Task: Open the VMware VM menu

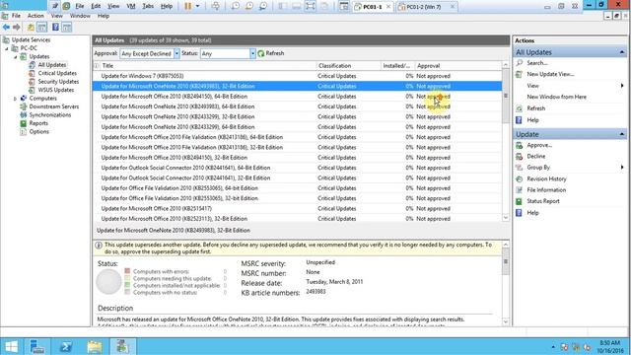Action: pyautogui.click(x=131, y=6)
